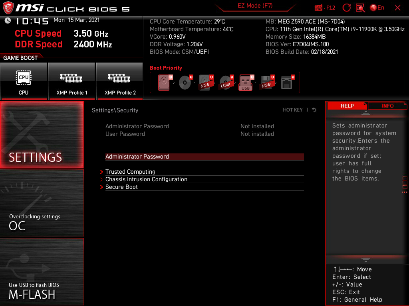Click the clock icon beside the time
This screenshot has width=409, height=306.
(x=8, y=21)
